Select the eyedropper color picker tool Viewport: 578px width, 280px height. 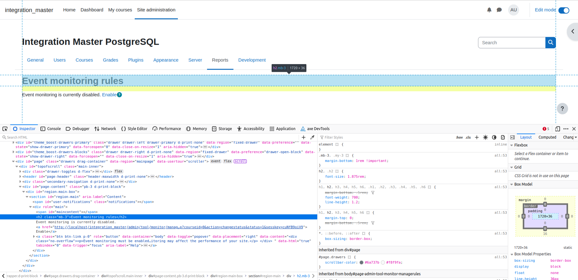(x=312, y=137)
